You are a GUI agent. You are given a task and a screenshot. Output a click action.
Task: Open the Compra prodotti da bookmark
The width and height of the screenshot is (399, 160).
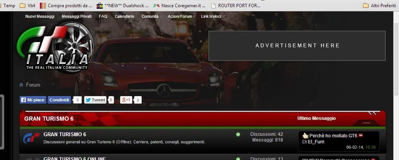point(66,6)
